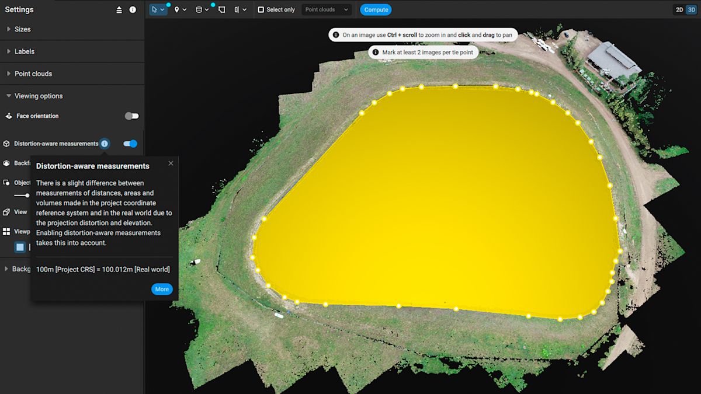The height and width of the screenshot is (394, 701).
Task: Click info icon beside Distortion-aware measurements
Action: (105, 144)
